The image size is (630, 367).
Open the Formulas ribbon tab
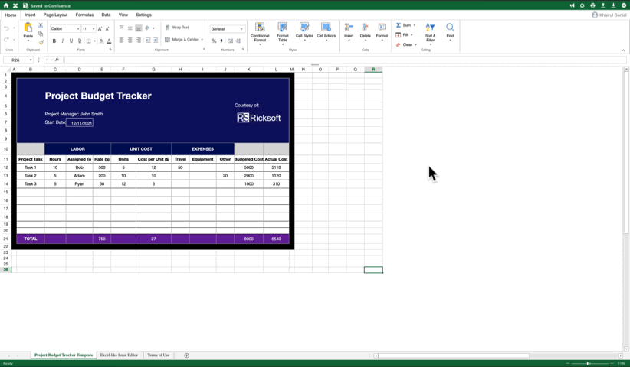(84, 15)
